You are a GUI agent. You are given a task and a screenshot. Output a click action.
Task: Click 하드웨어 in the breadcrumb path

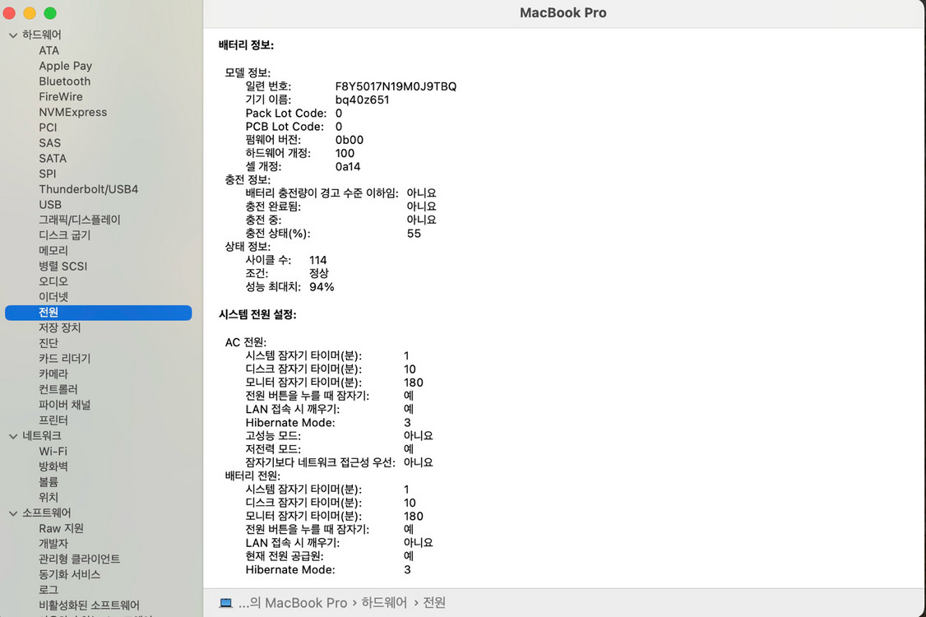pos(383,602)
